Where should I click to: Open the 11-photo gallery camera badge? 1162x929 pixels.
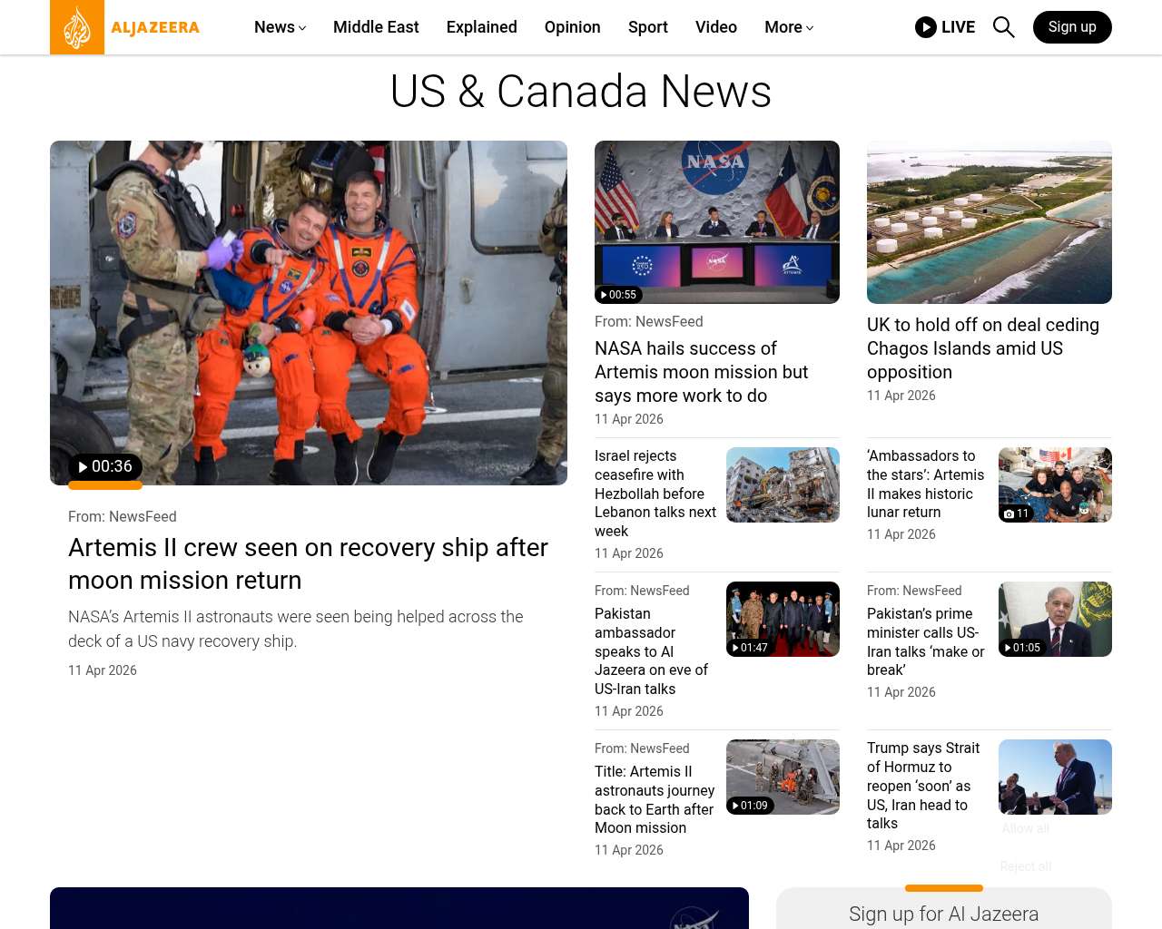pyautogui.click(x=1016, y=513)
